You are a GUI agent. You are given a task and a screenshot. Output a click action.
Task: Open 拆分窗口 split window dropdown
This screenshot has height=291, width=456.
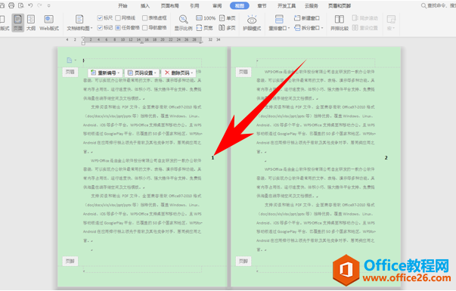pyautogui.click(x=309, y=28)
